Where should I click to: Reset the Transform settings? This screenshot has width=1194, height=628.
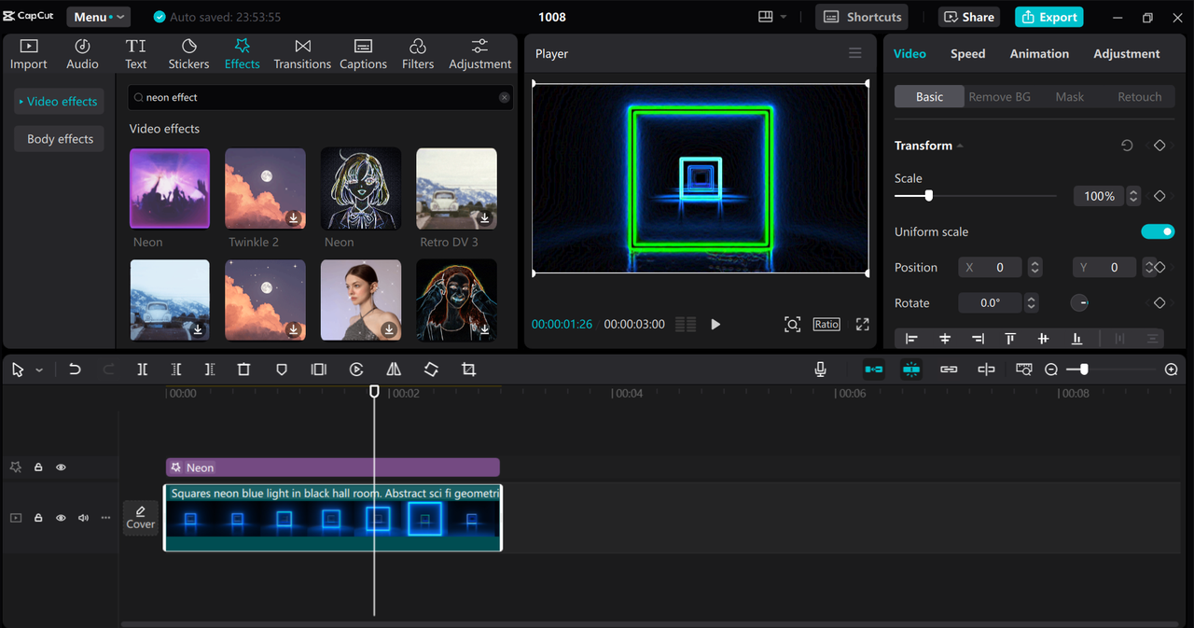pos(1127,146)
